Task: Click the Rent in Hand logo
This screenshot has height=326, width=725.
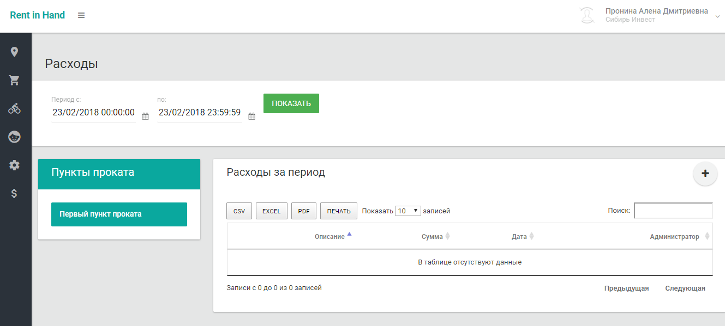Action: 37,15
